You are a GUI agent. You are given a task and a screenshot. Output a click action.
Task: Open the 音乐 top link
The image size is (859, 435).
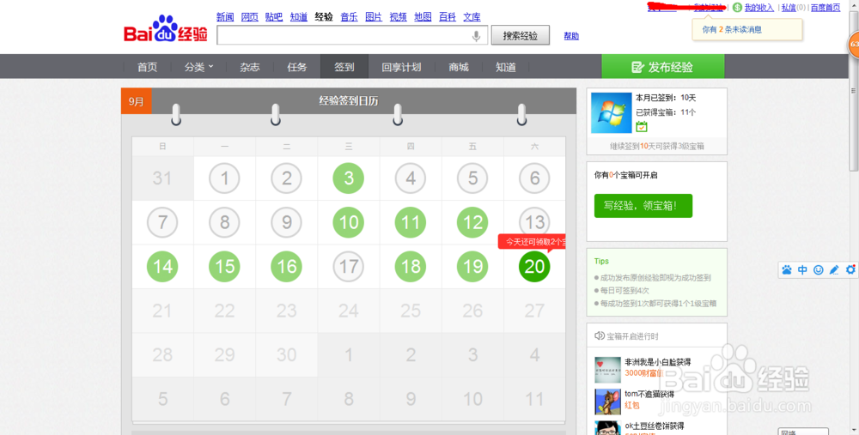point(349,17)
